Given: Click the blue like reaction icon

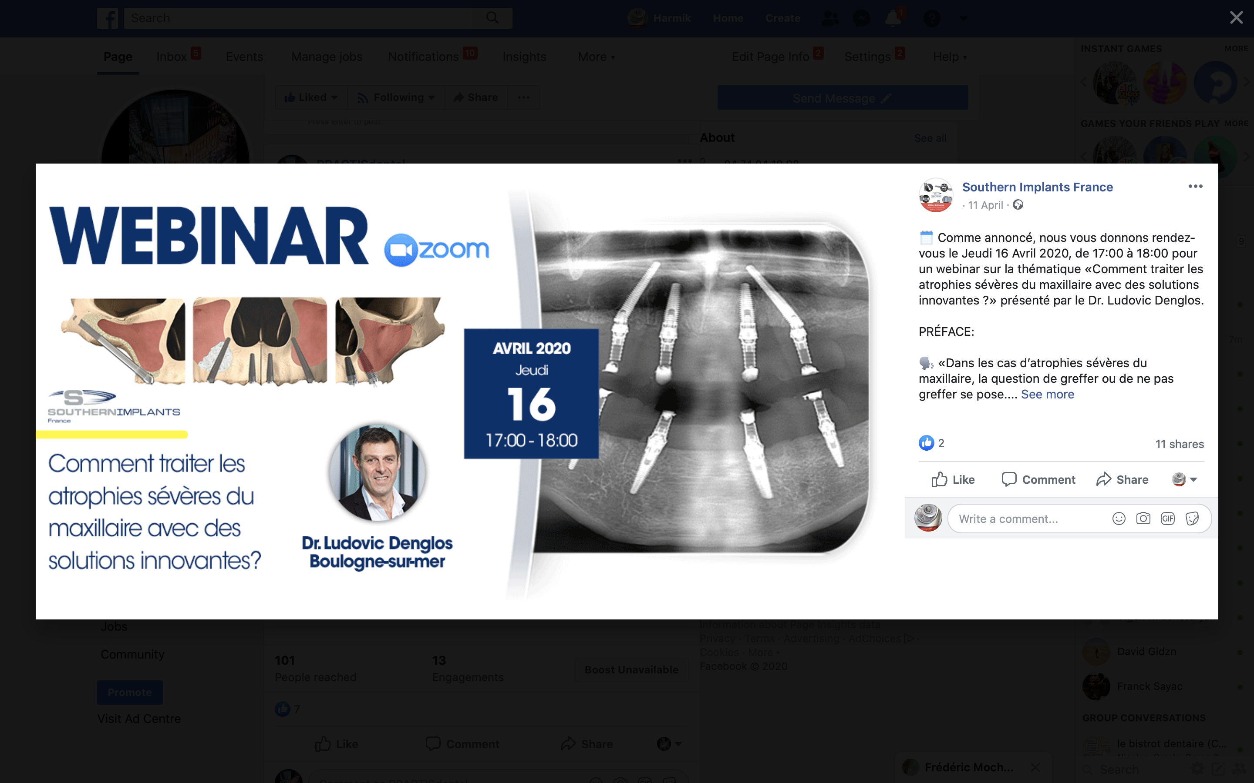Looking at the screenshot, I should (926, 443).
